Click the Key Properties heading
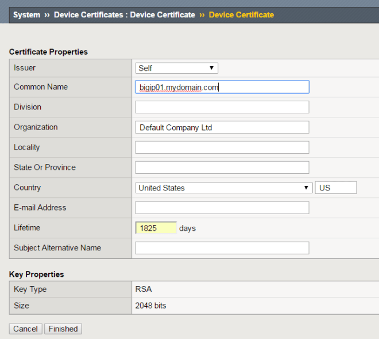 click(37, 275)
